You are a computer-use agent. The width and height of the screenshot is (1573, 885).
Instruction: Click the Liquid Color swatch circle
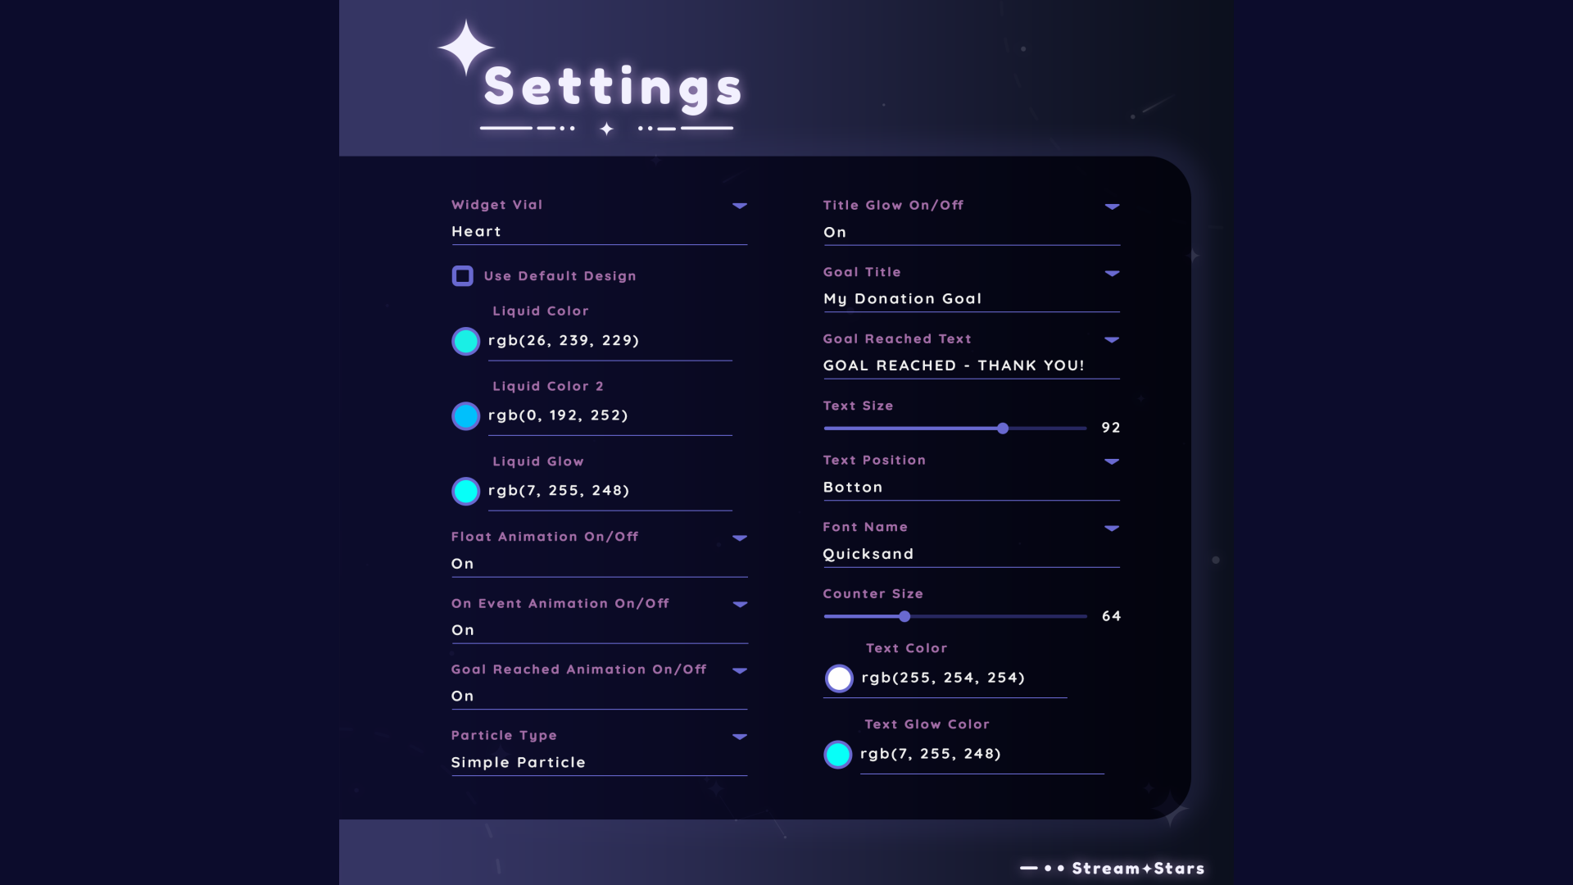465,341
